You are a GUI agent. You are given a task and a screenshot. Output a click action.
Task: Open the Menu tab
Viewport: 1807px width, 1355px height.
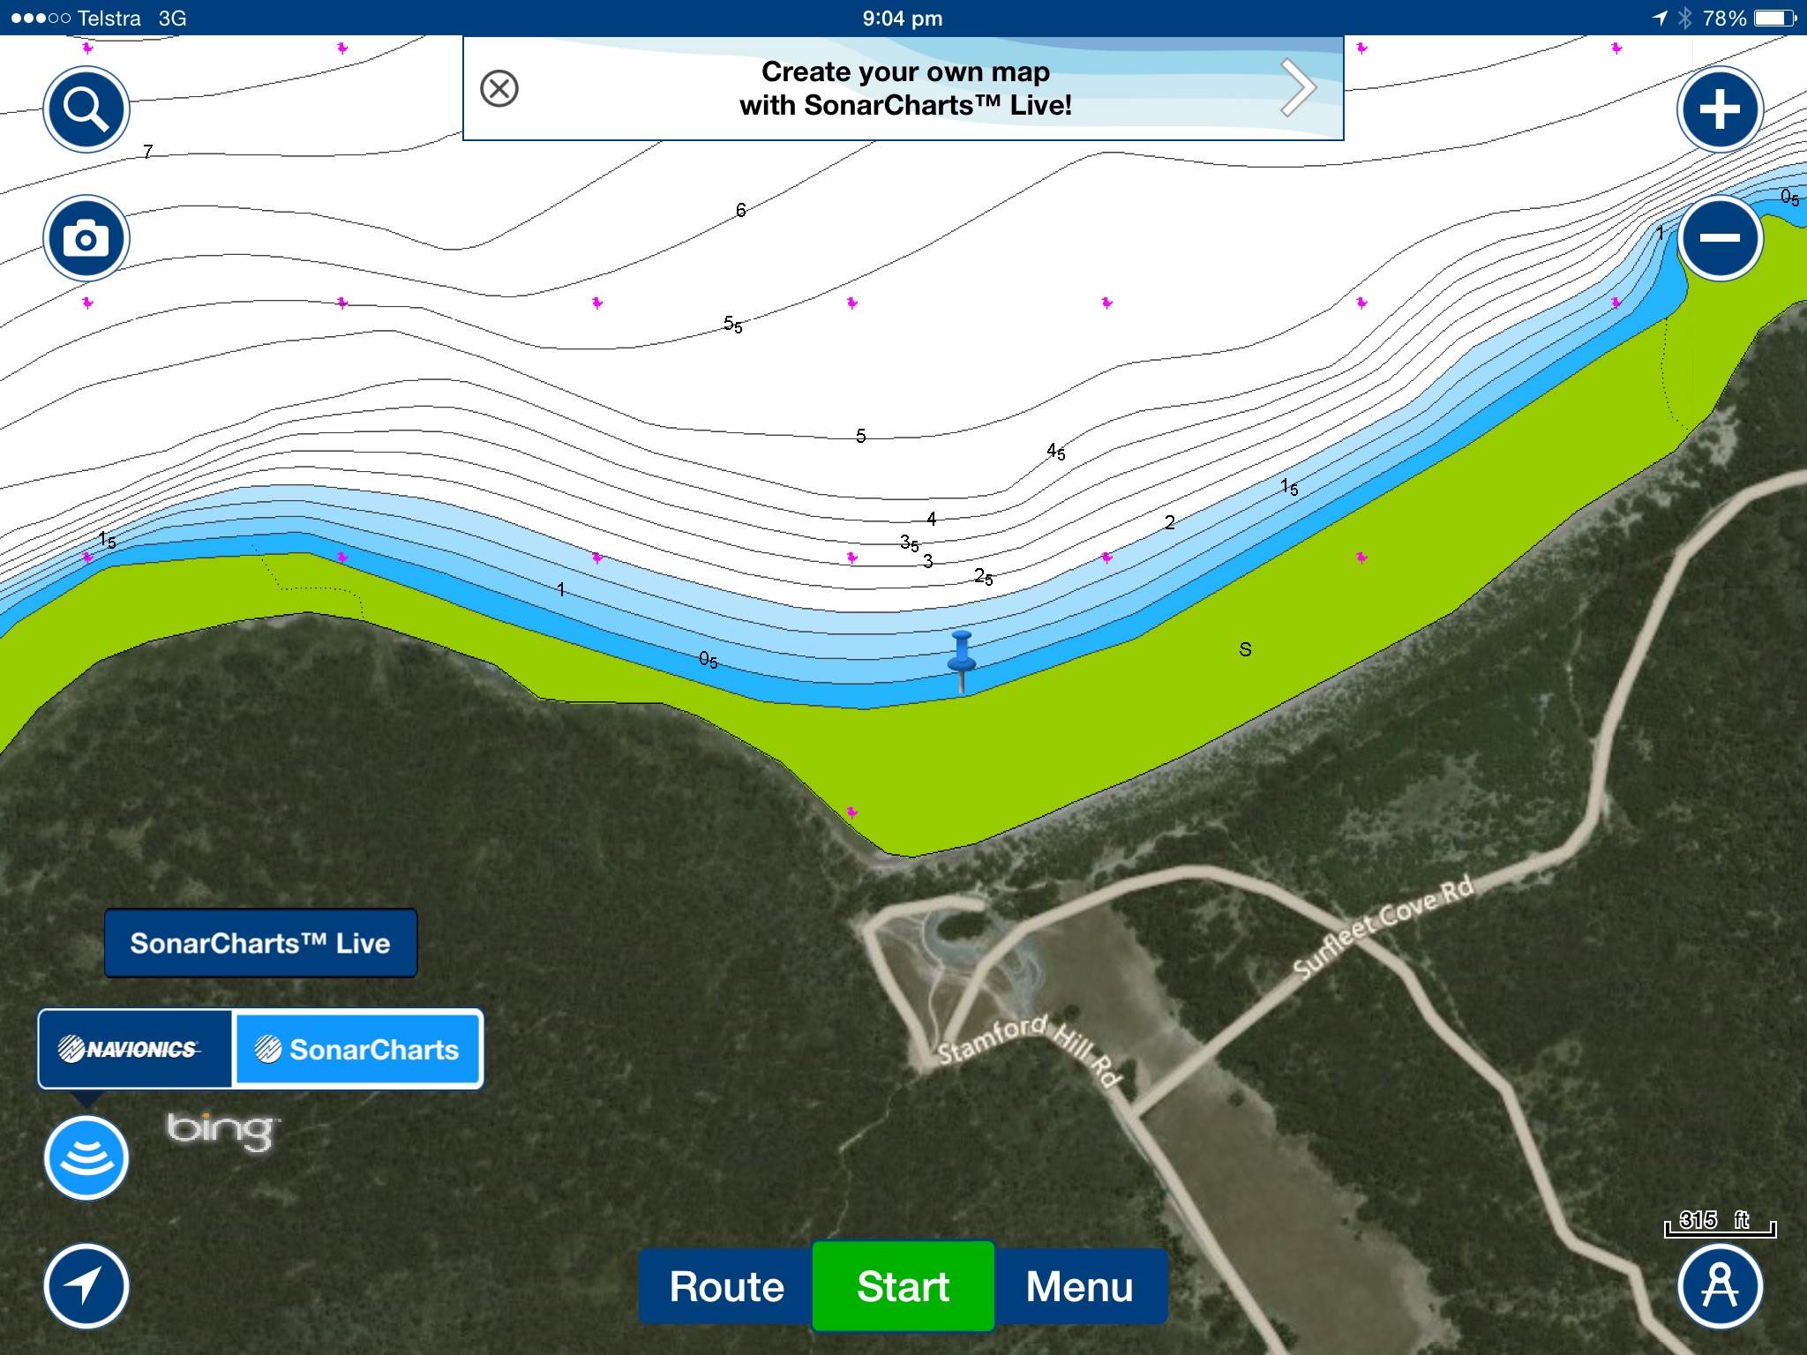pyautogui.click(x=1079, y=1286)
